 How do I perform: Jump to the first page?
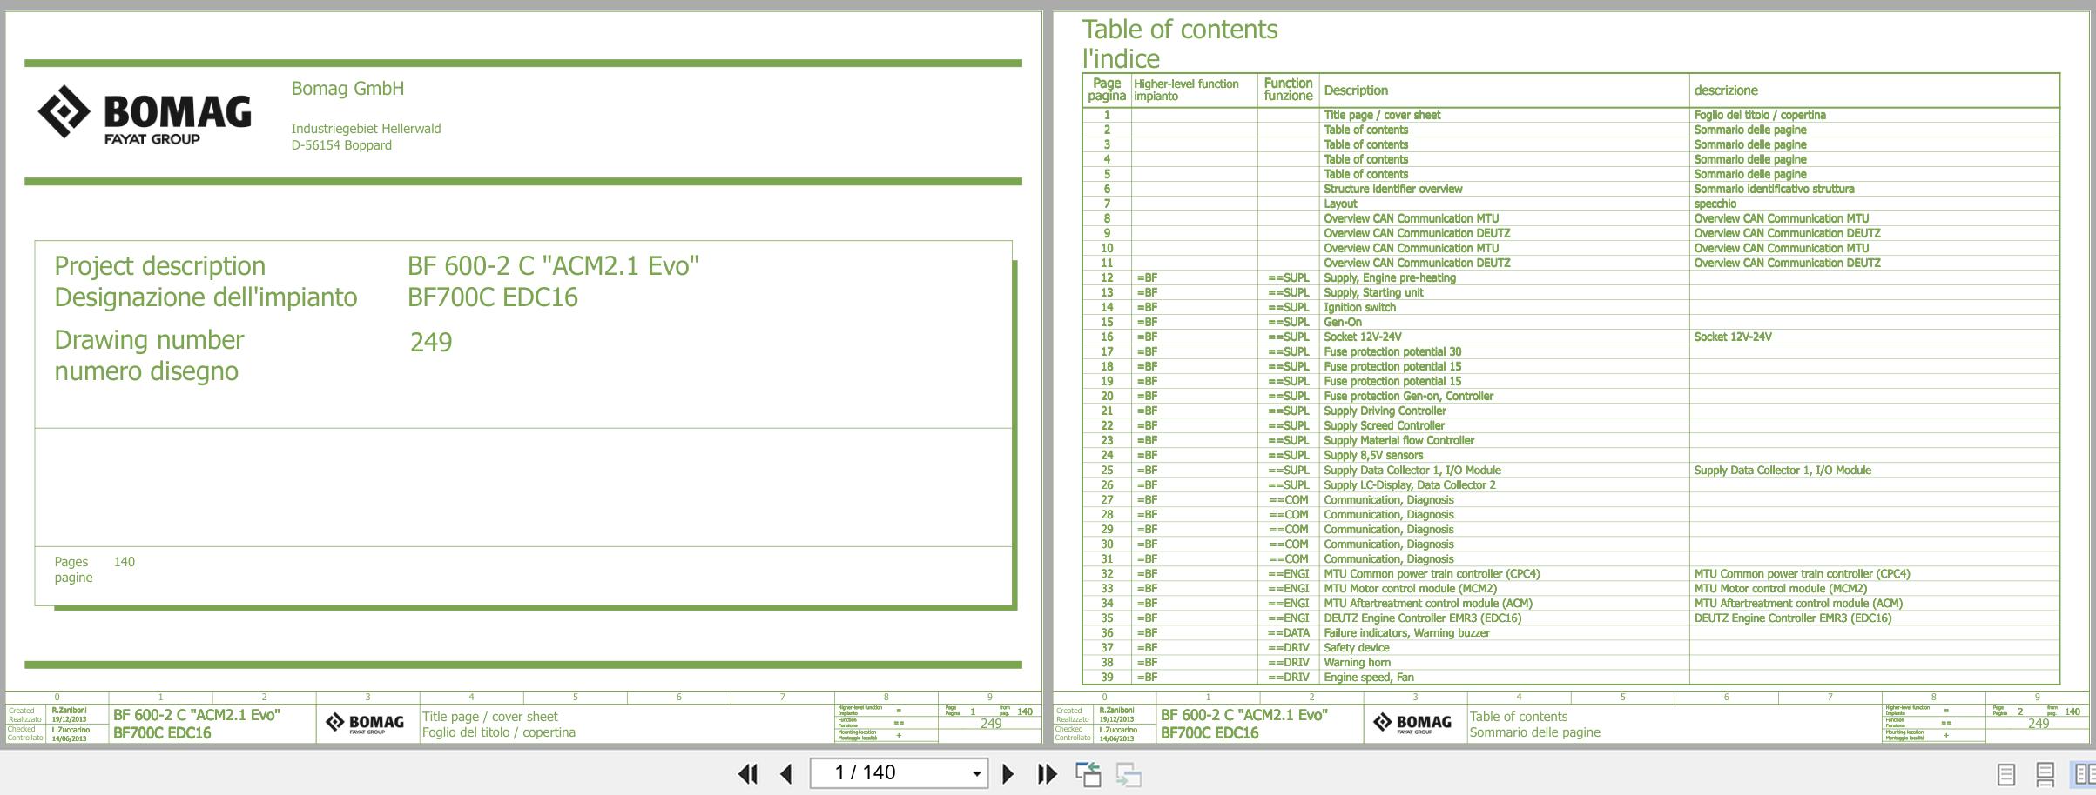click(747, 773)
